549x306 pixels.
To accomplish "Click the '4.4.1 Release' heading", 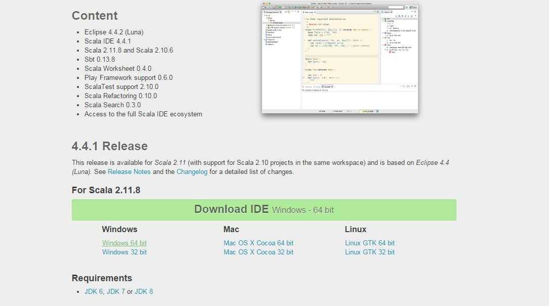I will pos(110,146).
